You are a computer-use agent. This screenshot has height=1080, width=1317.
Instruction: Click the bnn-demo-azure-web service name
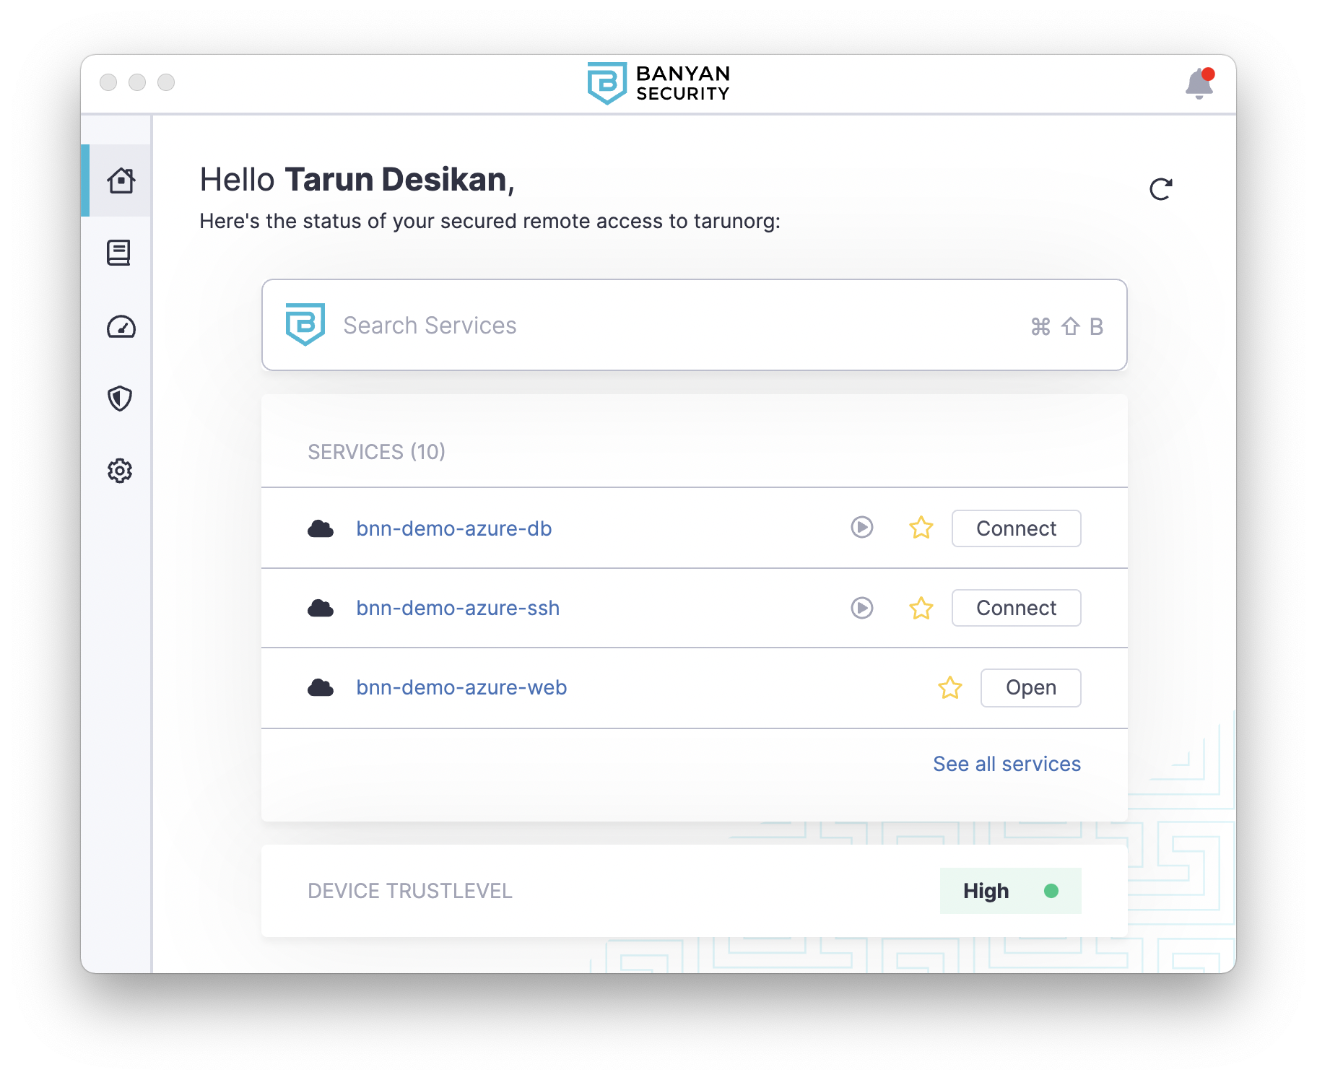pyautogui.click(x=461, y=687)
